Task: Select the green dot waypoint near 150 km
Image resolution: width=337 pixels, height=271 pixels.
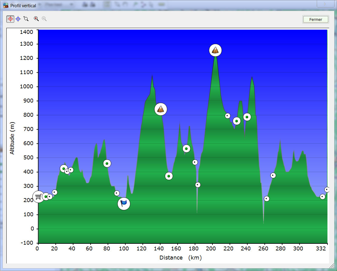Action: [169, 176]
